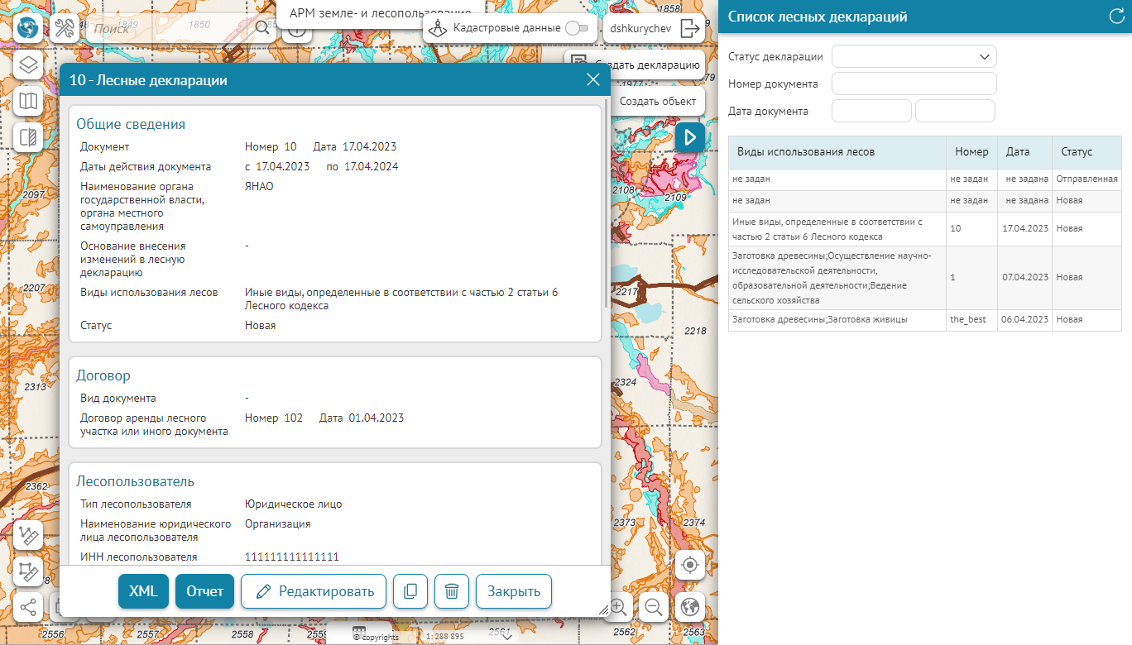
Task: Click the copy declaration icon
Action: (410, 591)
